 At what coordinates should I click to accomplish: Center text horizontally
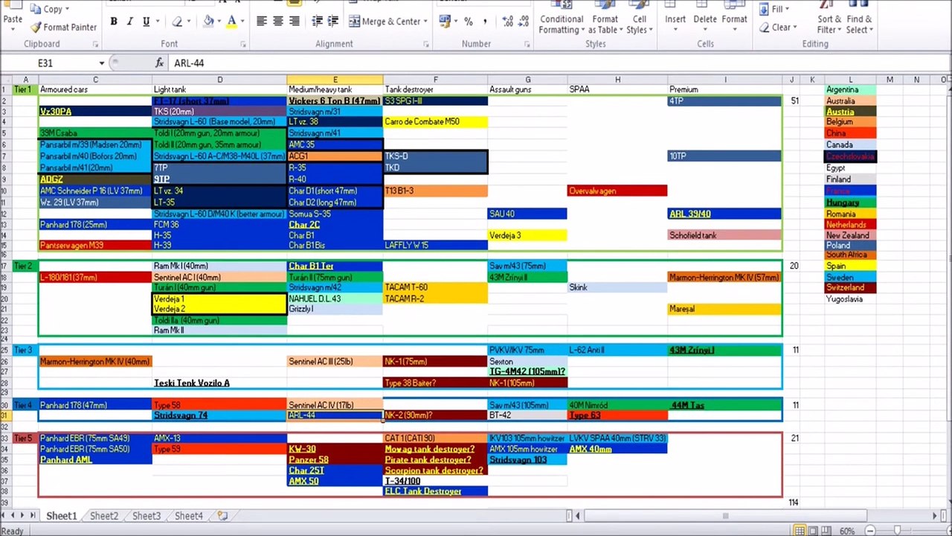(278, 22)
